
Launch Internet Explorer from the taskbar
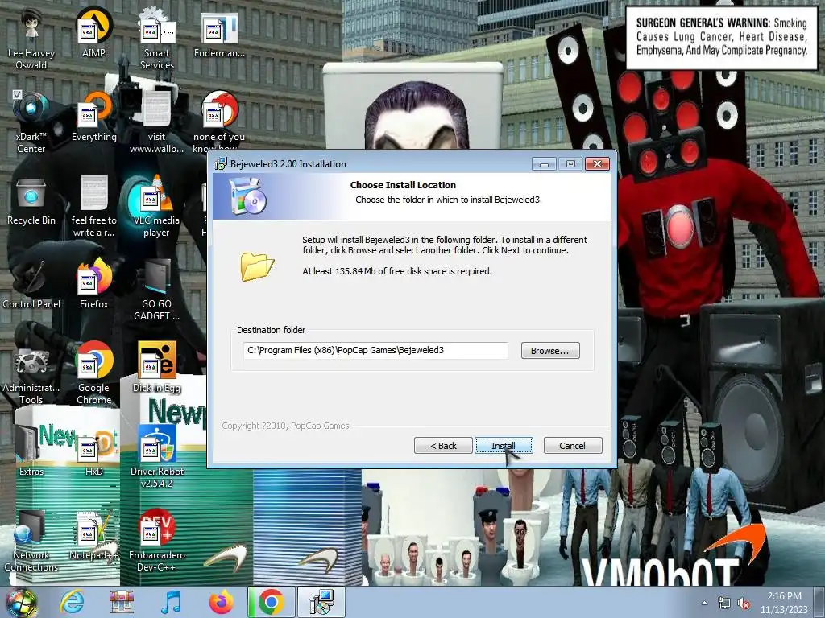[x=72, y=602]
